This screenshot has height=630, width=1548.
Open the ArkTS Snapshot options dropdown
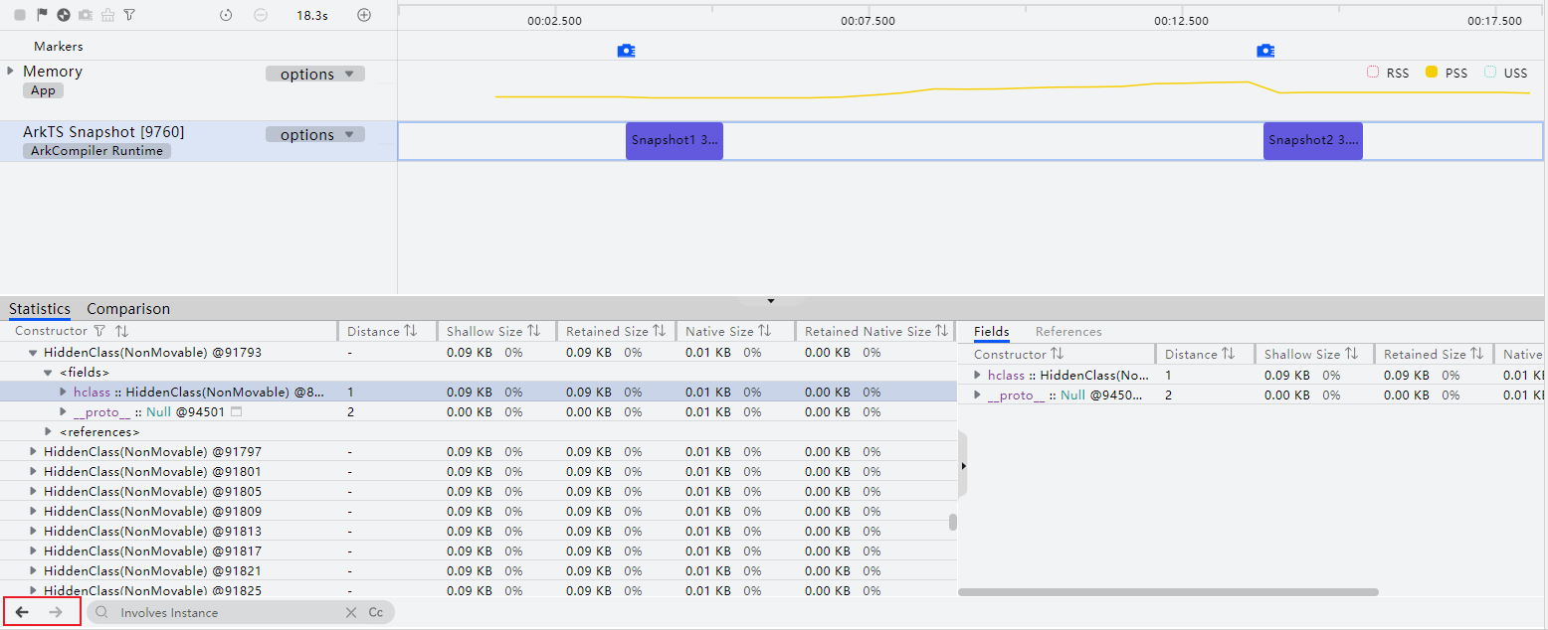pos(315,134)
